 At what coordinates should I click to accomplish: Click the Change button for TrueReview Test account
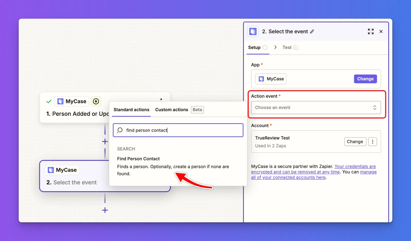pos(355,142)
